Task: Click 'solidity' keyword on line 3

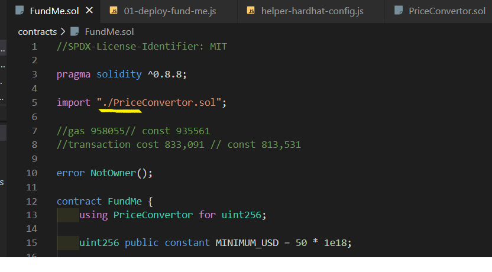Action: coord(119,75)
